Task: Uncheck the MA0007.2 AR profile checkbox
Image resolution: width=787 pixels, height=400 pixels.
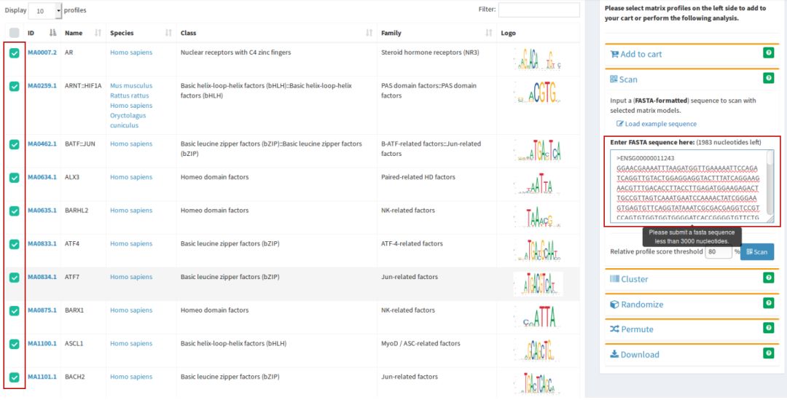Action: pyautogui.click(x=15, y=53)
